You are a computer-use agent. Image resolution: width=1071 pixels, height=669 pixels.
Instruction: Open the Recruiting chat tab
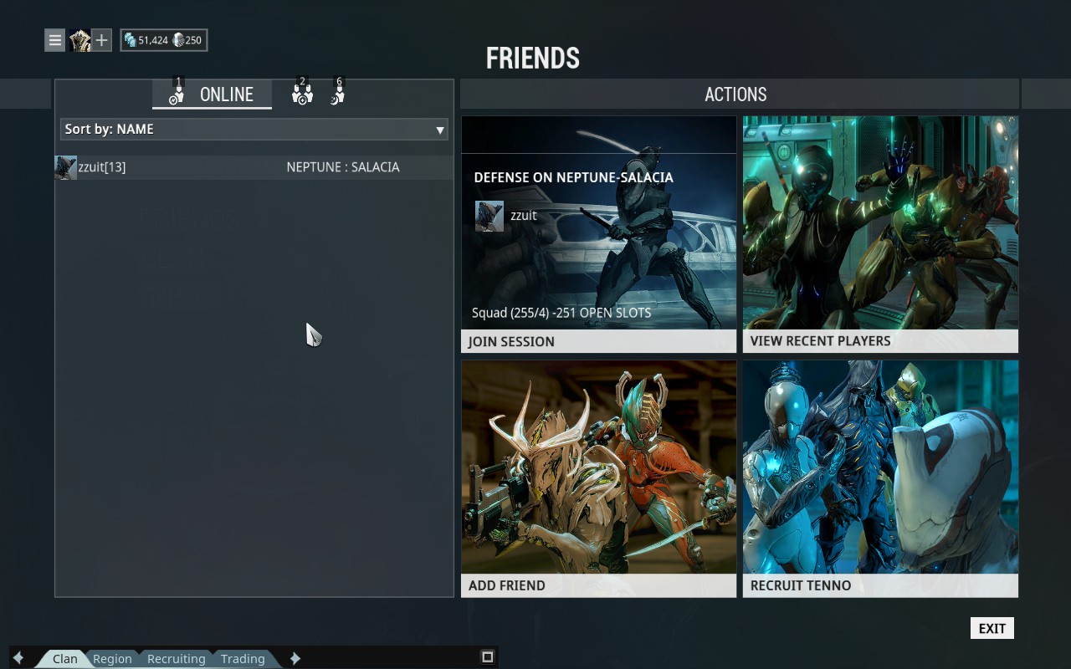pos(176,659)
